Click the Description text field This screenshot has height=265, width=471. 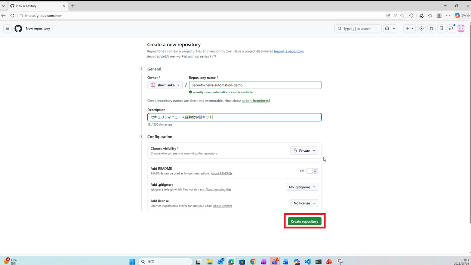pyautogui.click(x=234, y=117)
